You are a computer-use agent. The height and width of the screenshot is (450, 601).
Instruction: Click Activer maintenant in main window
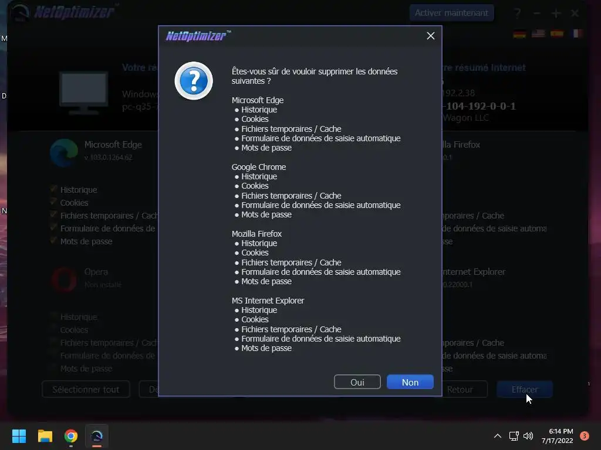coord(451,13)
